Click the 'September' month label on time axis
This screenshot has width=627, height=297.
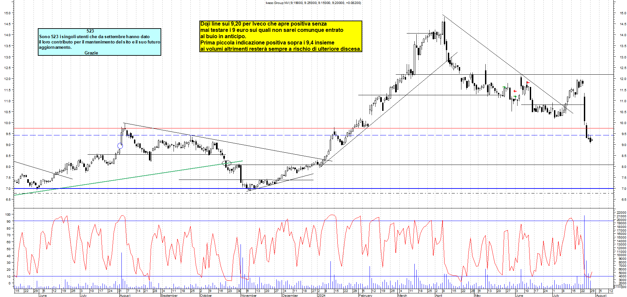coord(169,295)
